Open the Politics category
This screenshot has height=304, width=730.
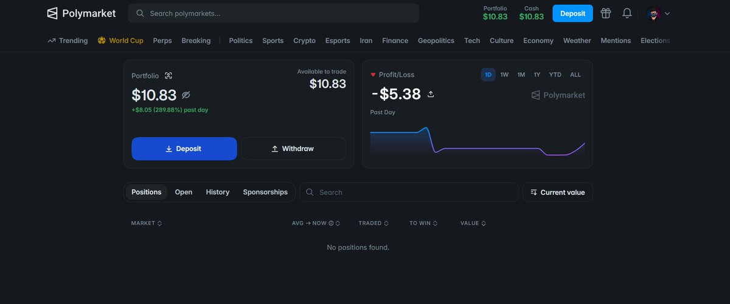(x=241, y=41)
